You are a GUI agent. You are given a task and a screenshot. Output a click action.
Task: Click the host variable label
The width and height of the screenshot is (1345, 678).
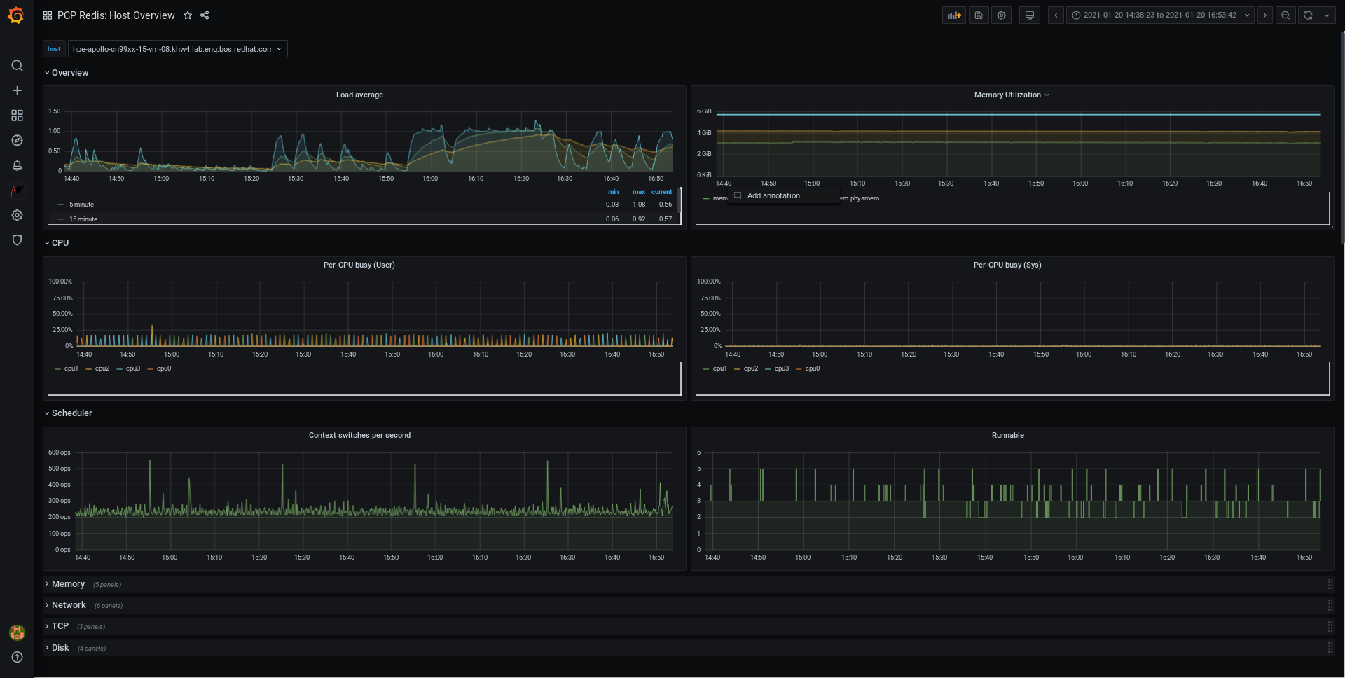coord(54,49)
